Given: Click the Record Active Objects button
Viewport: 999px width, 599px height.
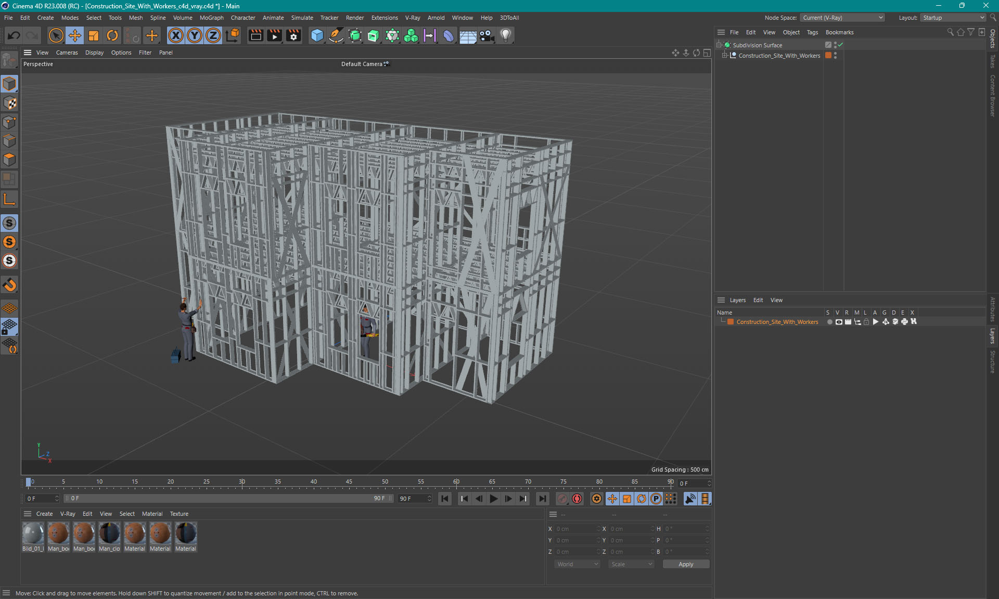Looking at the screenshot, I should coord(562,499).
